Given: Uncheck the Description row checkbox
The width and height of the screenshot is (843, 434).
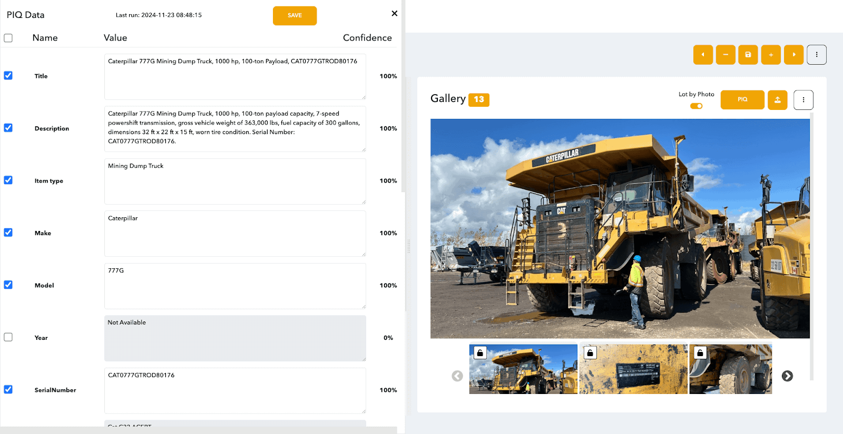Looking at the screenshot, I should click(x=8, y=128).
